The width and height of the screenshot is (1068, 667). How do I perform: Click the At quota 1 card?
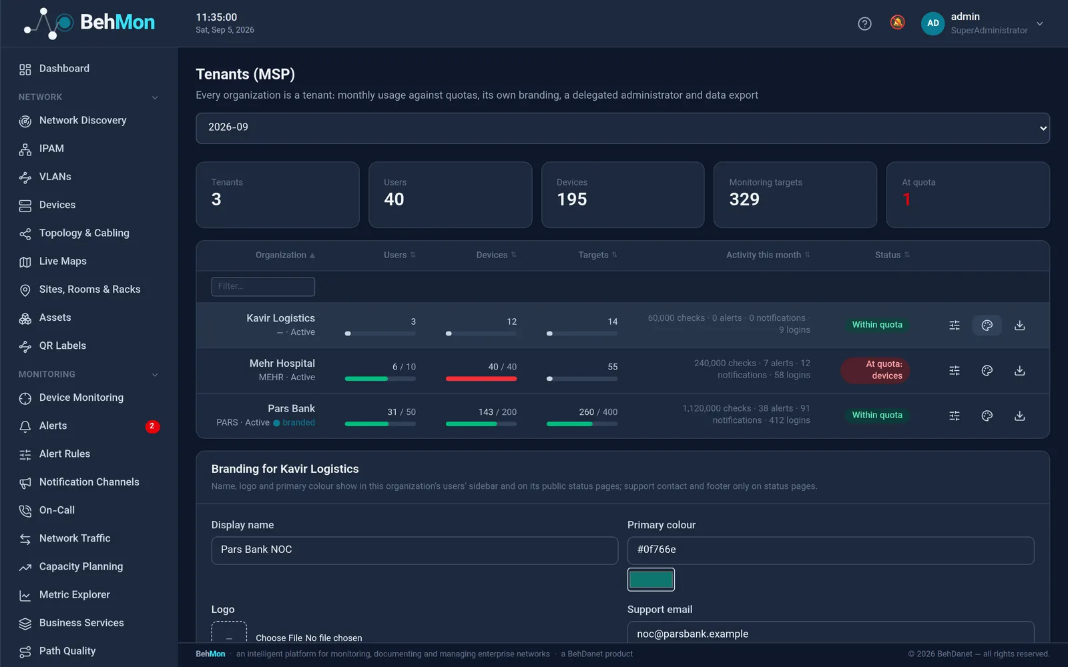pyautogui.click(x=968, y=195)
